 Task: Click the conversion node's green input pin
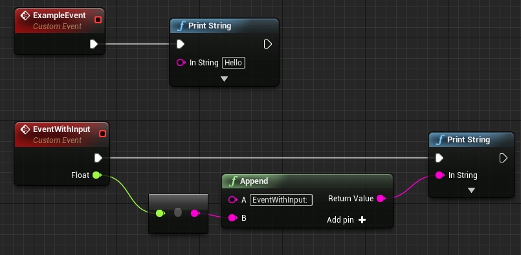point(160,213)
